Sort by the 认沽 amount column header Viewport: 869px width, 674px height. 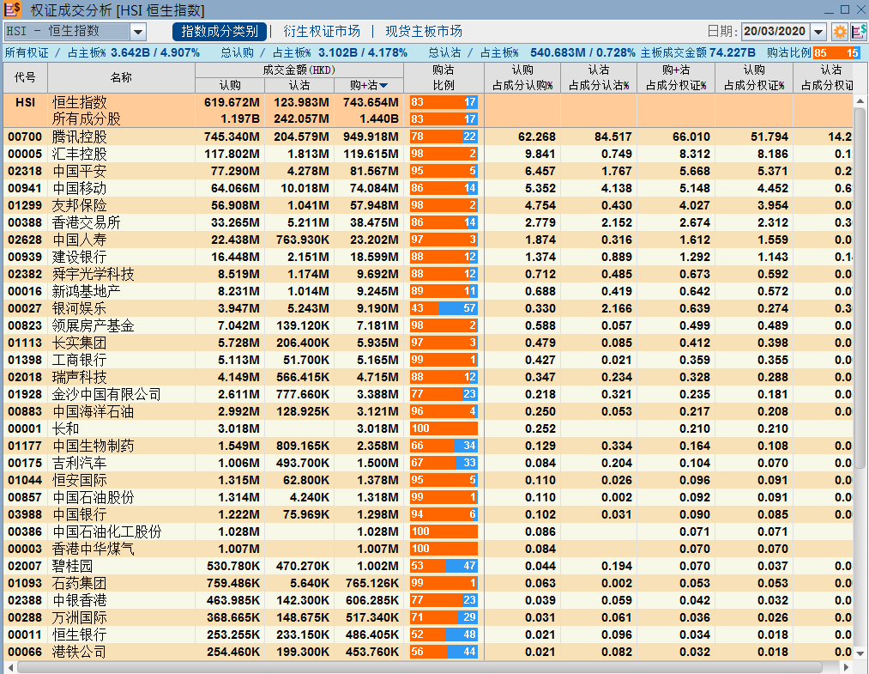(x=299, y=85)
